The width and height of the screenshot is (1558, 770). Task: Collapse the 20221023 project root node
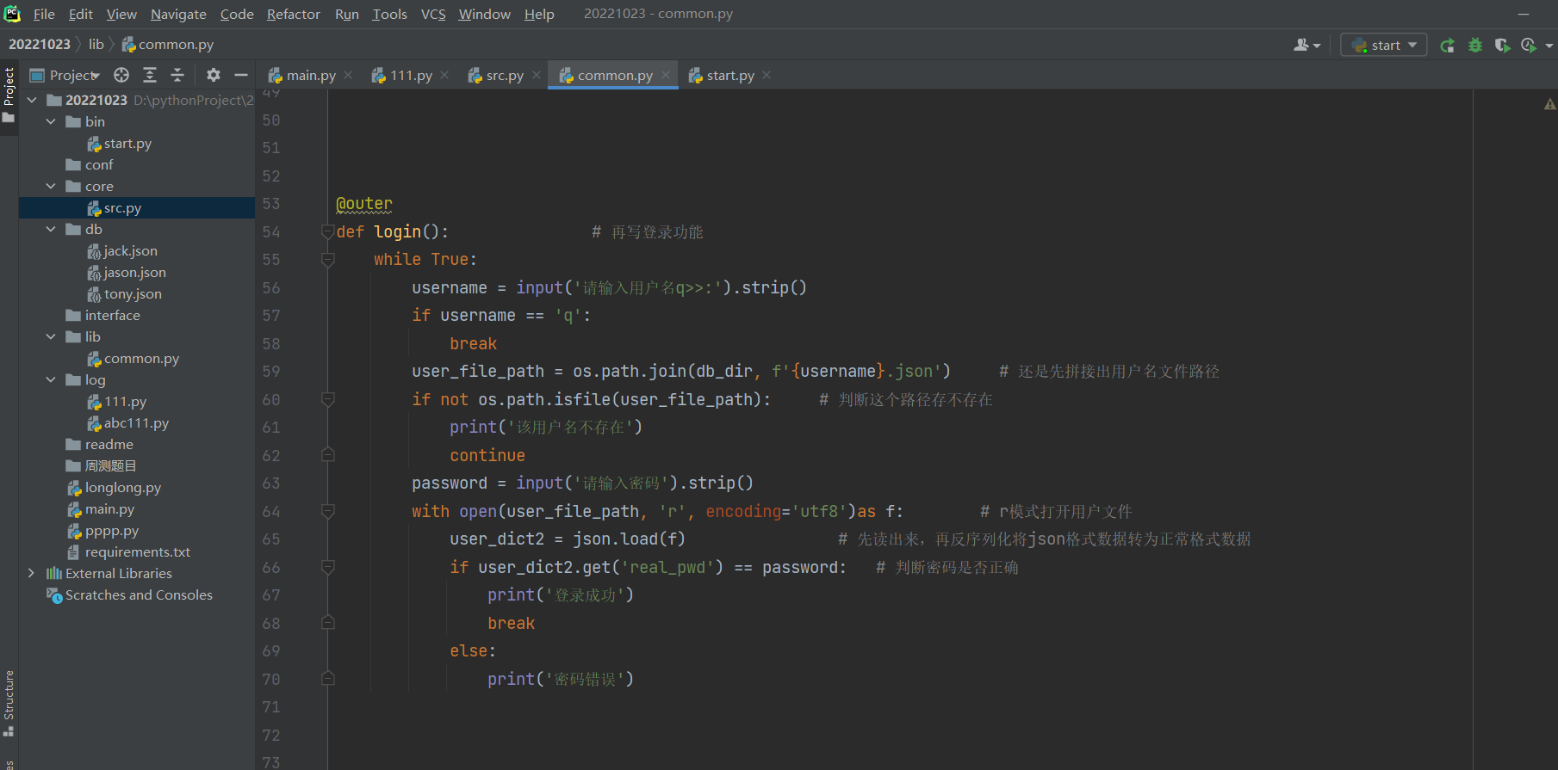click(32, 101)
